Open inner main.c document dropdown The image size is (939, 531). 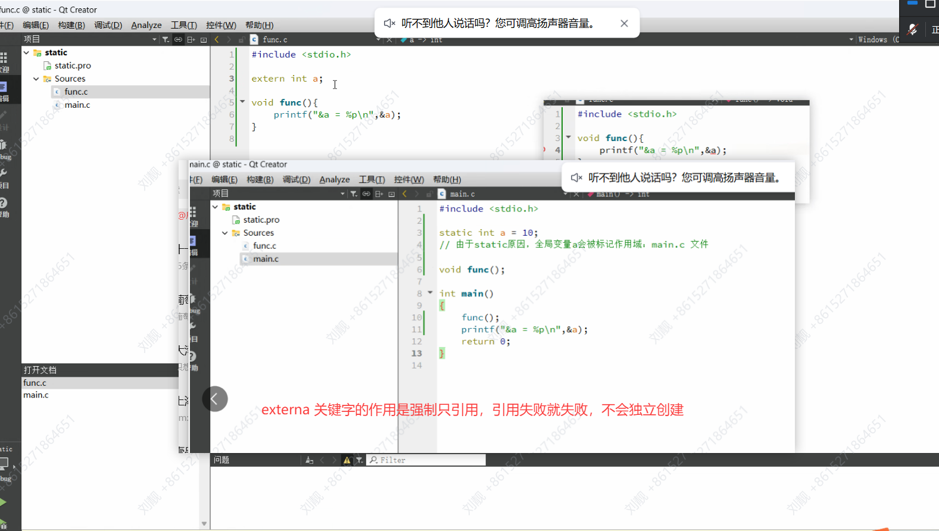(565, 193)
